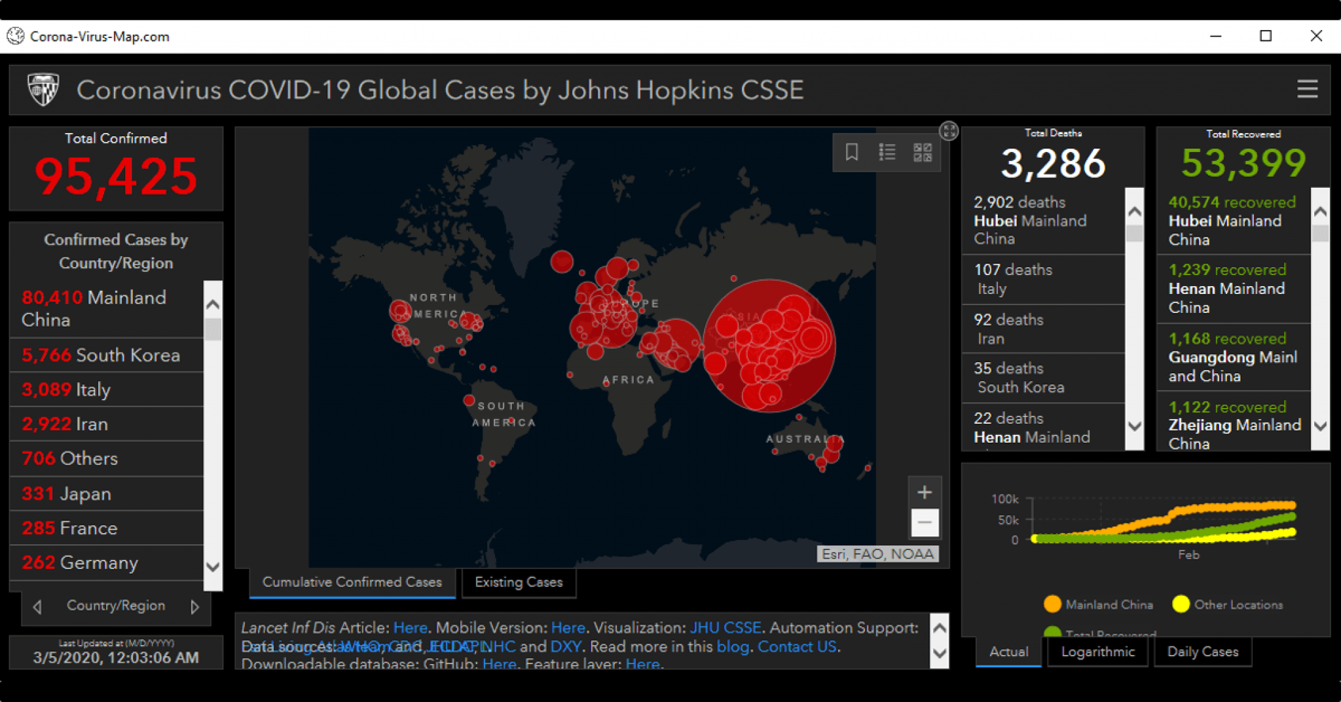Open the JHU CSSE visualization link
The height and width of the screenshot is (702, 1341).
[726, 627]
